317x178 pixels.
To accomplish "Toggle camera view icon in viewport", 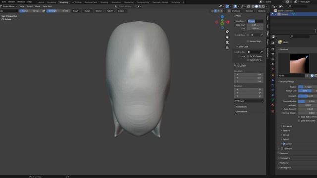I will tap(227, 42).
